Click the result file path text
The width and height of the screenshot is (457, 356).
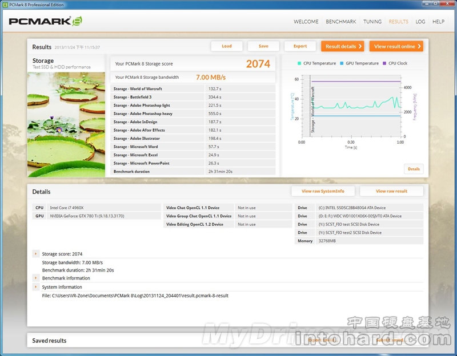click(135, 296)
